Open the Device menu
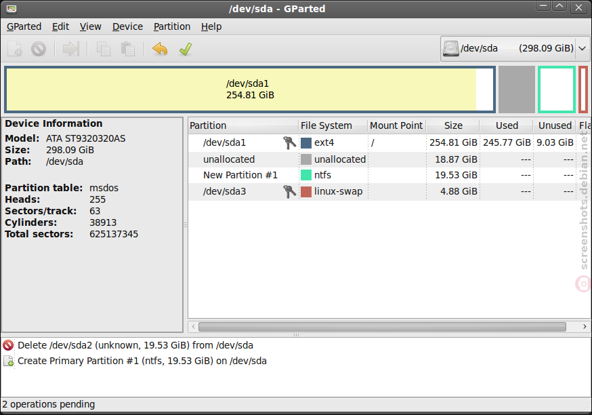The width and height of the screenshot is (592, 415). click(127, 26)
